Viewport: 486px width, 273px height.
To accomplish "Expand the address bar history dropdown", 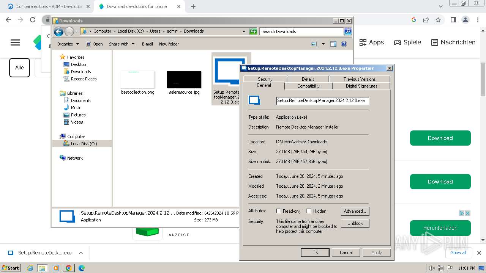I will coord(244,31).
